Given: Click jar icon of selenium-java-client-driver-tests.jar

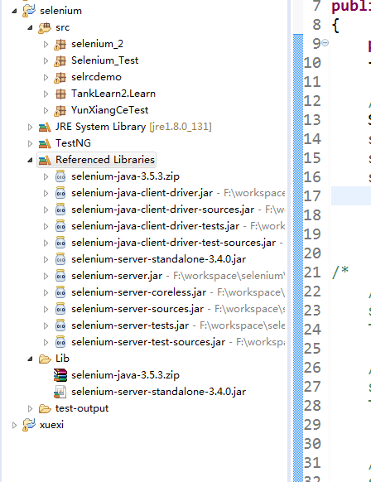Looking at the screenshot, I should 60,226.
